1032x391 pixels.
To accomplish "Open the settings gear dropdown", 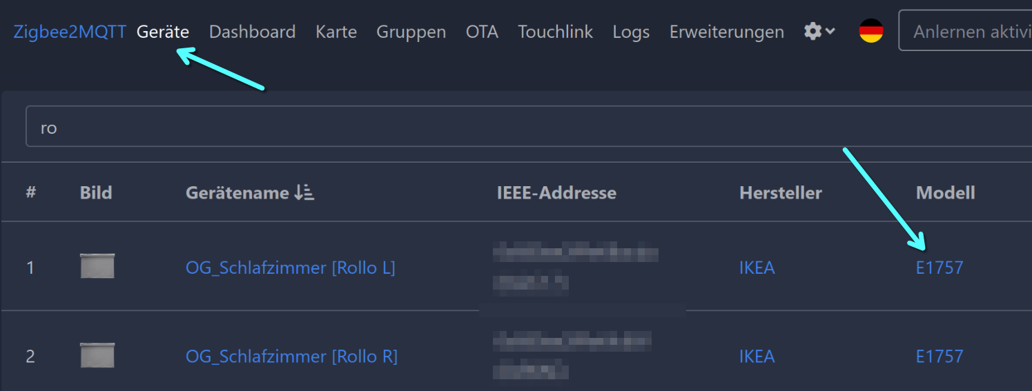I will pos(819,31).
